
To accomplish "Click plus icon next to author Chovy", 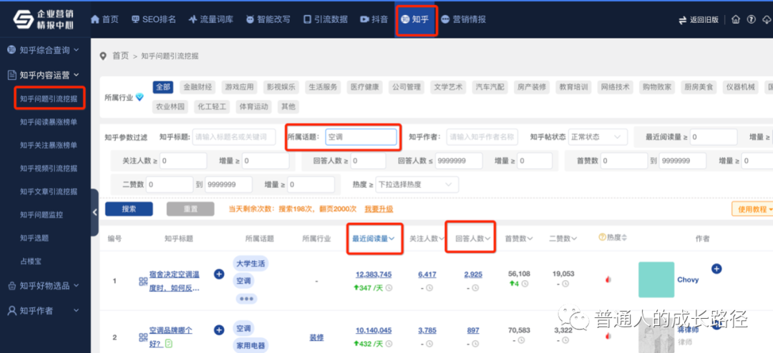I will pos(716,269).
